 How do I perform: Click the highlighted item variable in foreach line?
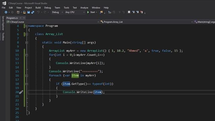point(75,75)
